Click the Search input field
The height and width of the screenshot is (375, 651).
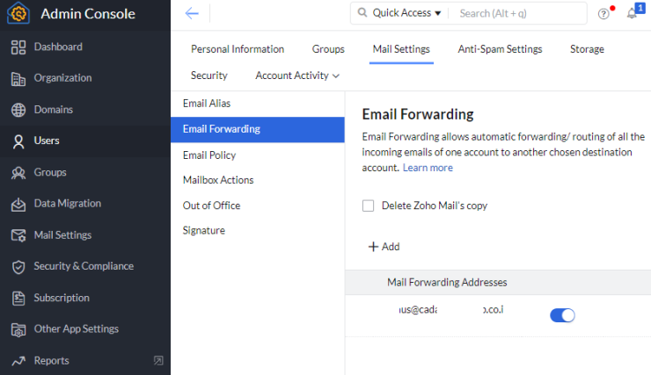point(519,13)
